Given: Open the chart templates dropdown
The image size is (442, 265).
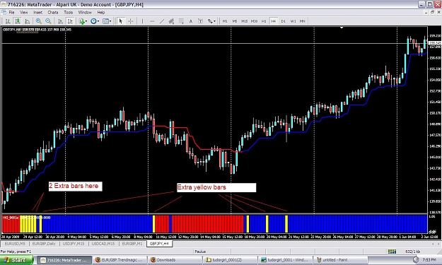Looking at the screenshot, I should 107,21.
